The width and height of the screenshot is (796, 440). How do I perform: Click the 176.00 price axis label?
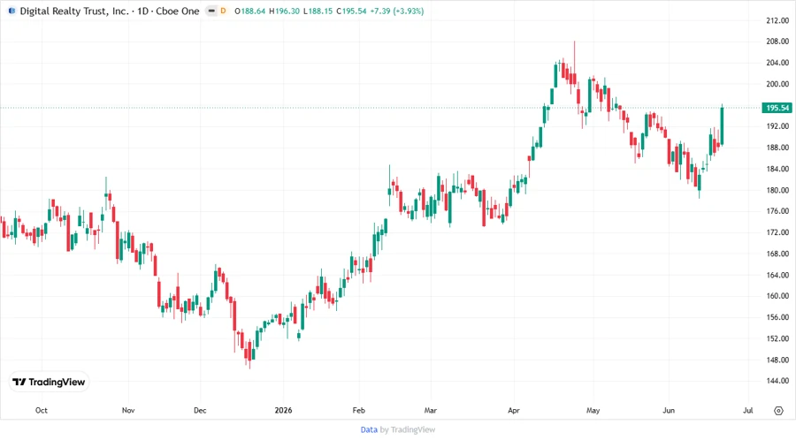click(777, 211)
